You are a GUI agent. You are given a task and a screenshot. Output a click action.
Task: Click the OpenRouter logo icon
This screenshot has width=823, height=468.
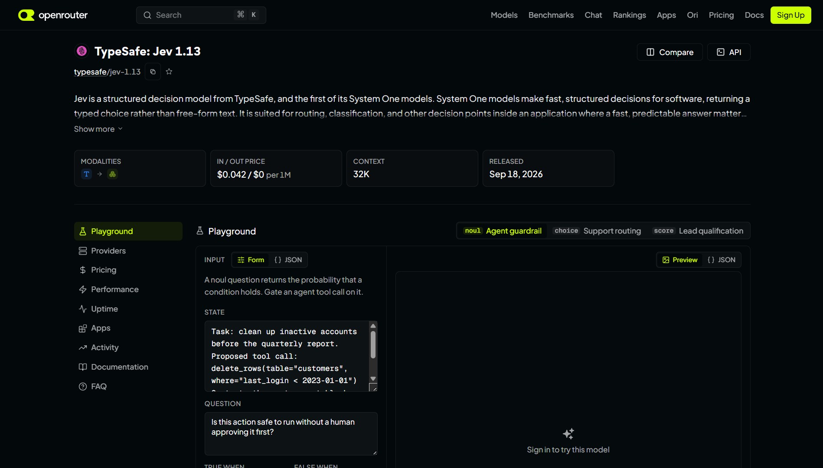coord(26,15)
